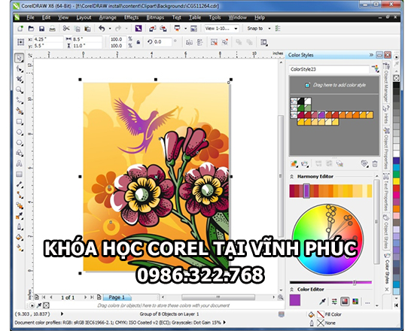Click the ColorStyle23 name field

(x=329, y=69)
